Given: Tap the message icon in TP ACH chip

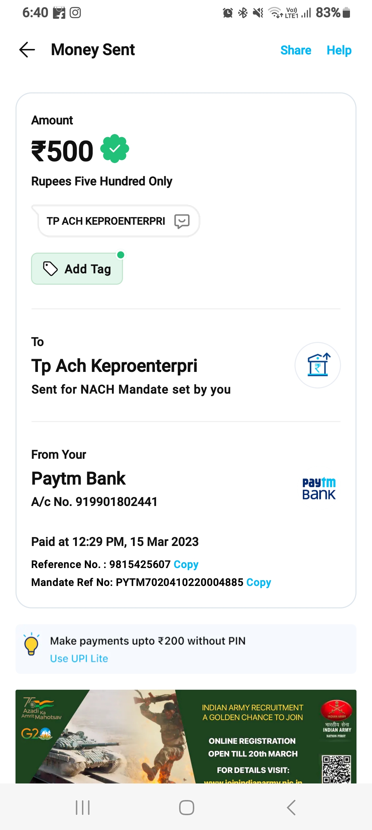Looking at the screenshot, I should point(182,221).
